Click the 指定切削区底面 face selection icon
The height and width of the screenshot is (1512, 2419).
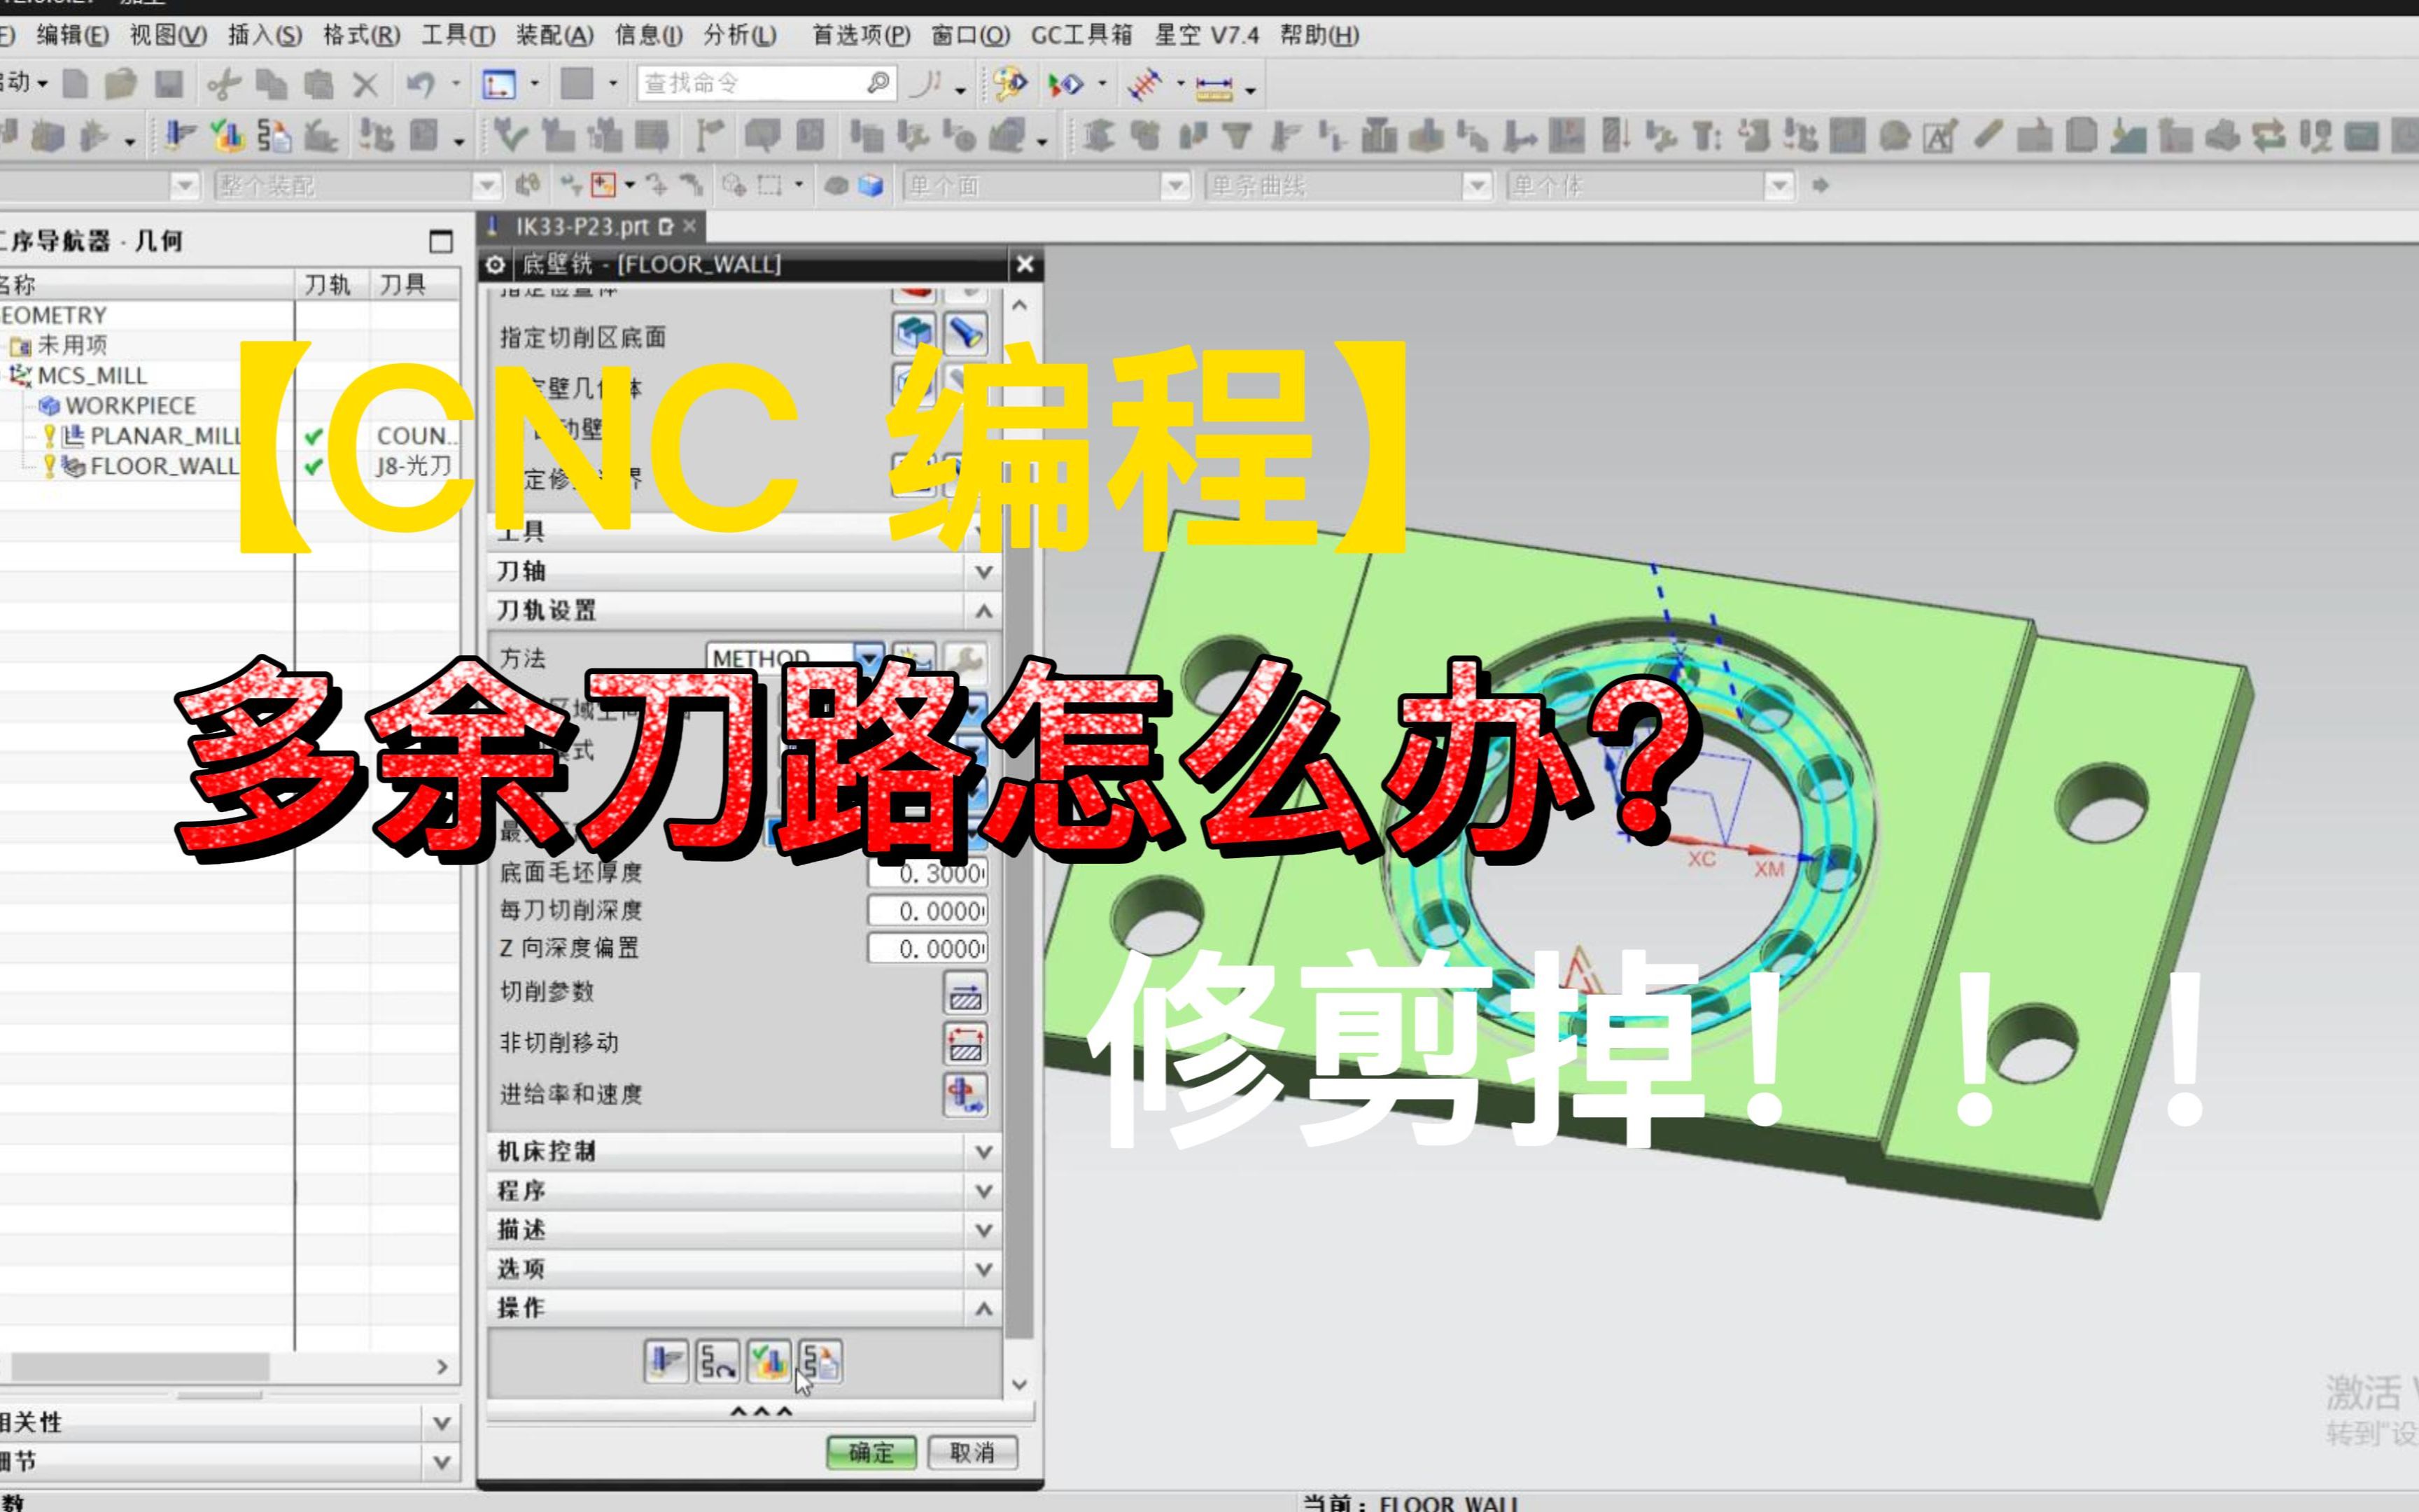(x=913, y=332)
